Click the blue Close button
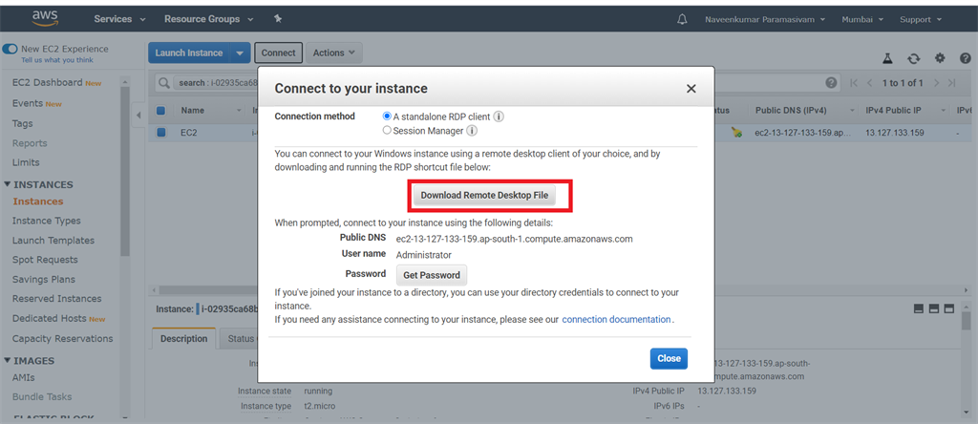 [669, 358]
